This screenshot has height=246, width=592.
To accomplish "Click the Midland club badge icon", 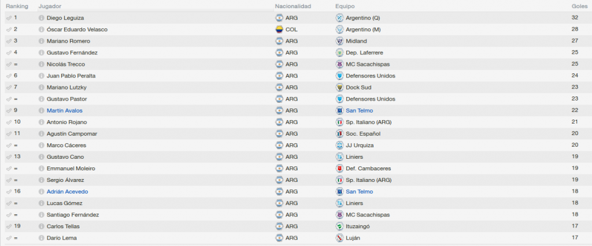I will [339, 41].
